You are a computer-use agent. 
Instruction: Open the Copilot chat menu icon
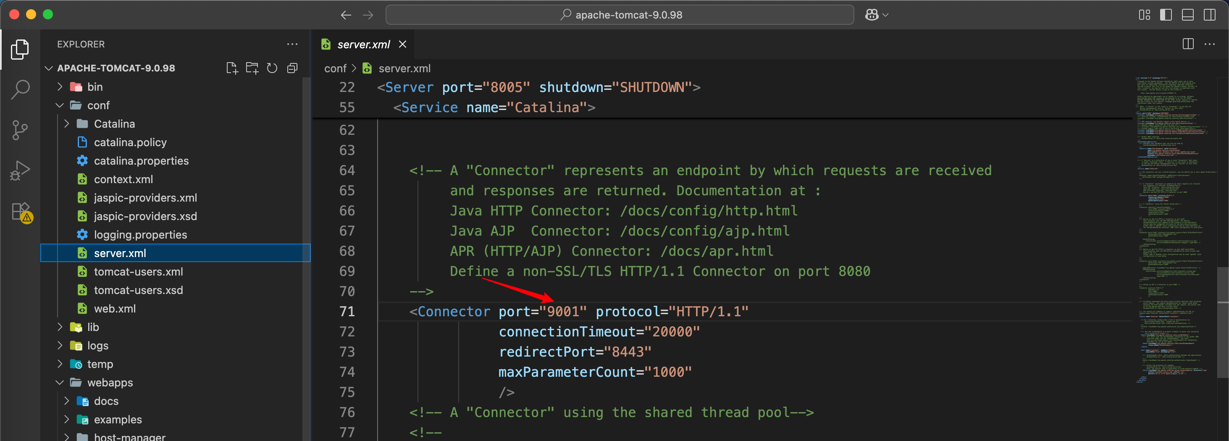(x=872, y=15)
